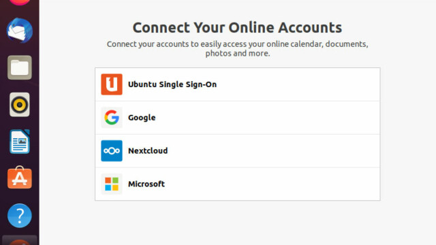This screenshot has height=245, width=436.
Task: Open Ubuntu Software store icon
Action: pos(20,178)
